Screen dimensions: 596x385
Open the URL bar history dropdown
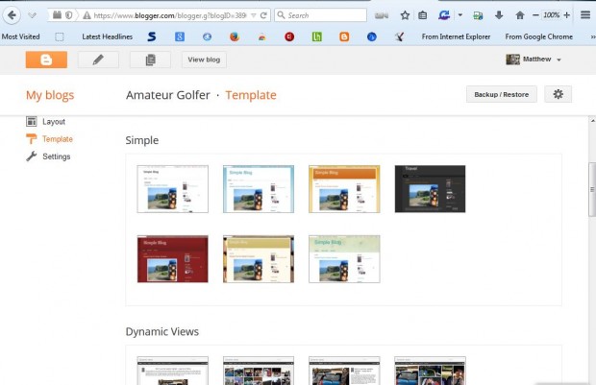click(253, 15)
